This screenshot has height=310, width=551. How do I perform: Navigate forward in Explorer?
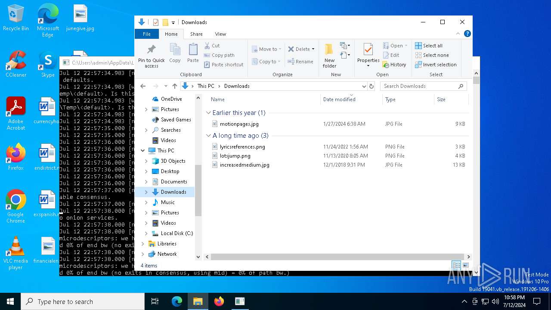pyautogui.click(x=155, y=86)
